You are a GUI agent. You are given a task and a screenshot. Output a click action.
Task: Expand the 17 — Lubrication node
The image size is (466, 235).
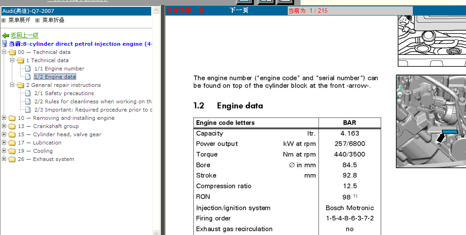4,143
